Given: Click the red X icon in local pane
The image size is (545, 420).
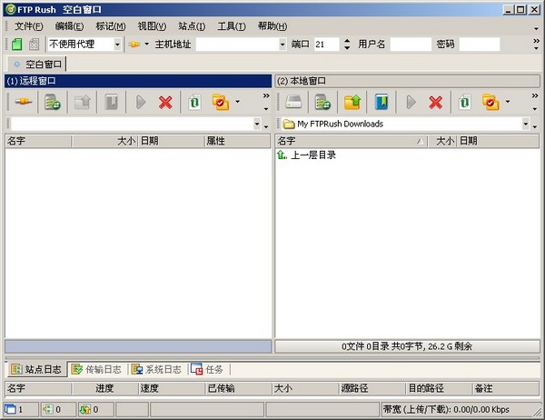Looking at the screenshot, I should [x=436, y=103].
